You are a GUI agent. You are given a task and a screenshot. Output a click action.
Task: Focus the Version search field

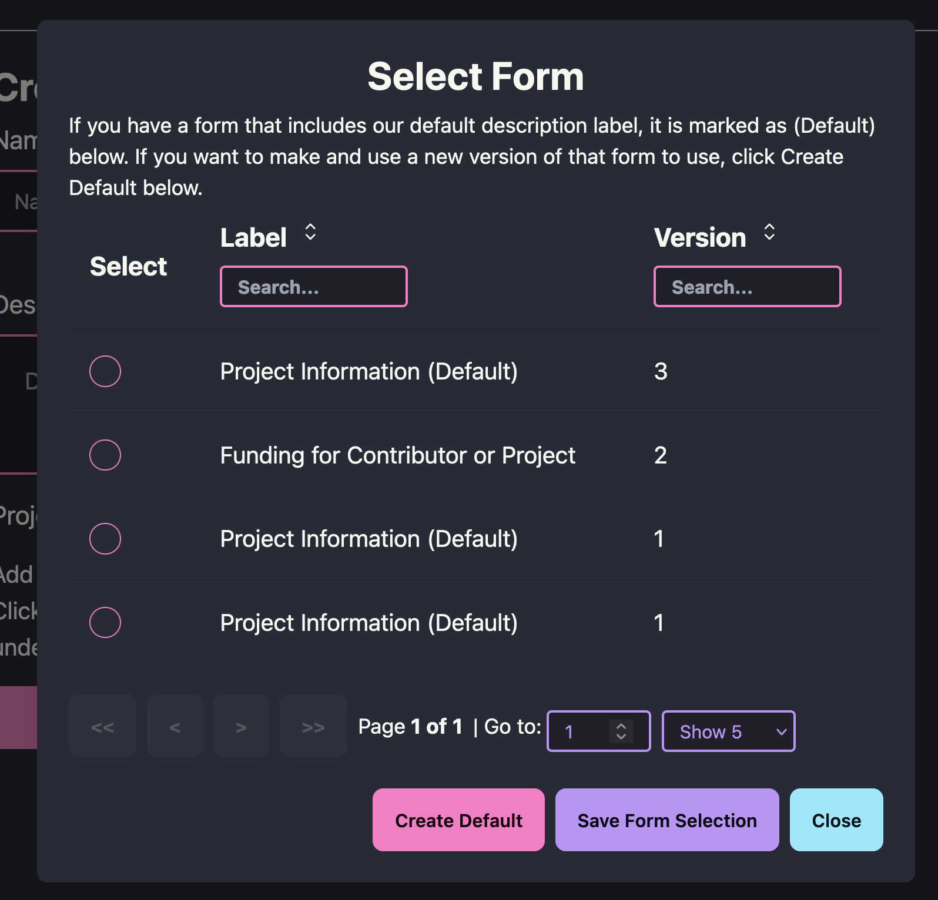point(747,287)
